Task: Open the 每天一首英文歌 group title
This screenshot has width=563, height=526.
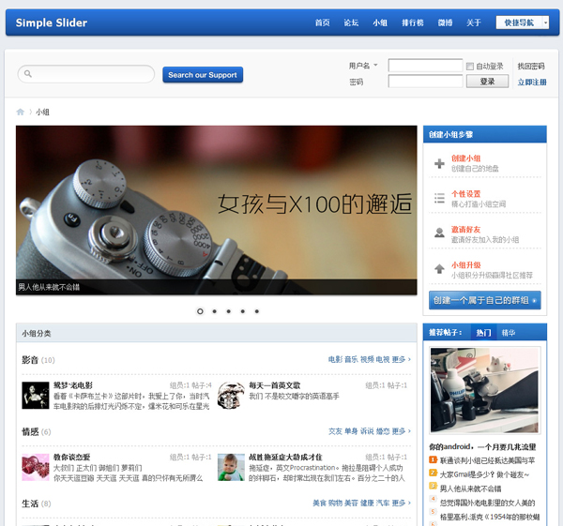Action: pos(275,385)
